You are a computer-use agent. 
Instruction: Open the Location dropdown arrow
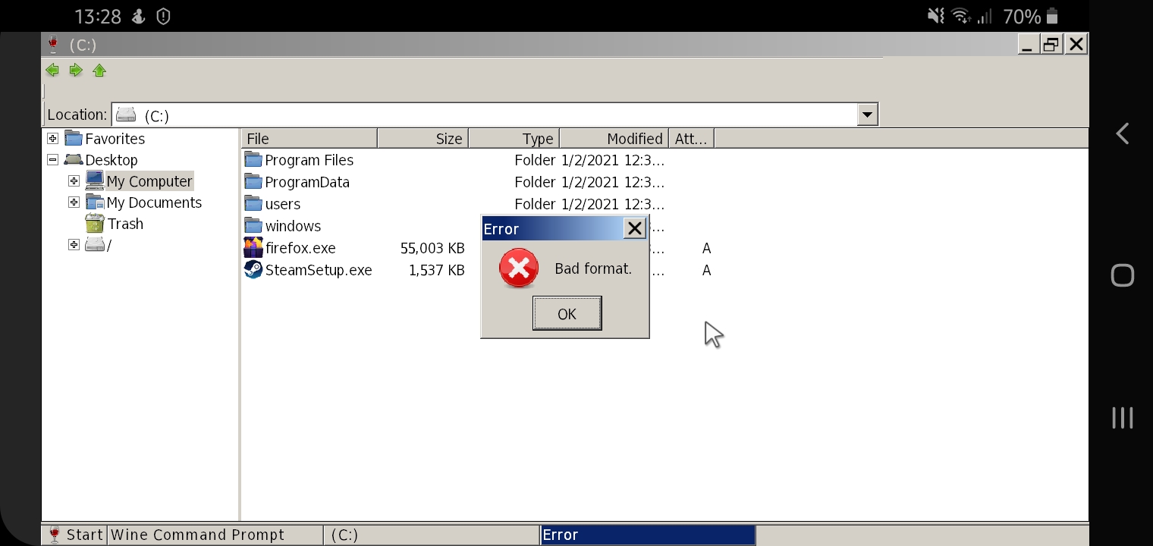pos(867,115)
